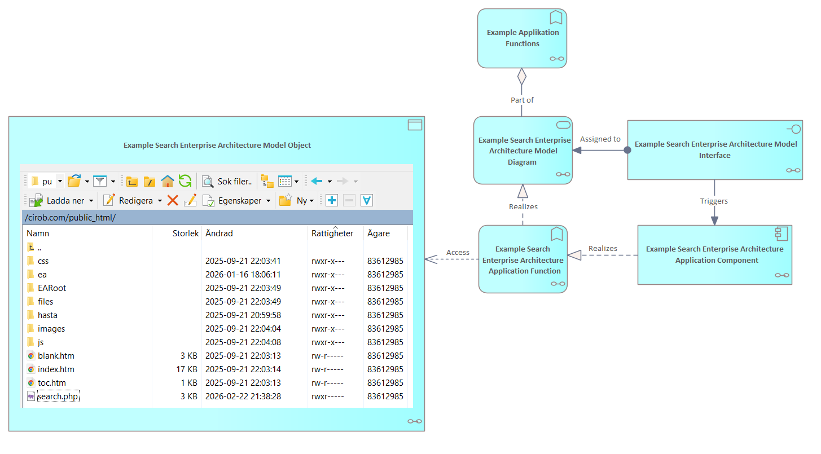
Task: Open the root directory folder icon
Action: click(150, 181)
